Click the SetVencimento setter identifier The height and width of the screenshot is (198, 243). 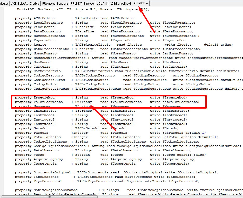[x=176, y=27]
